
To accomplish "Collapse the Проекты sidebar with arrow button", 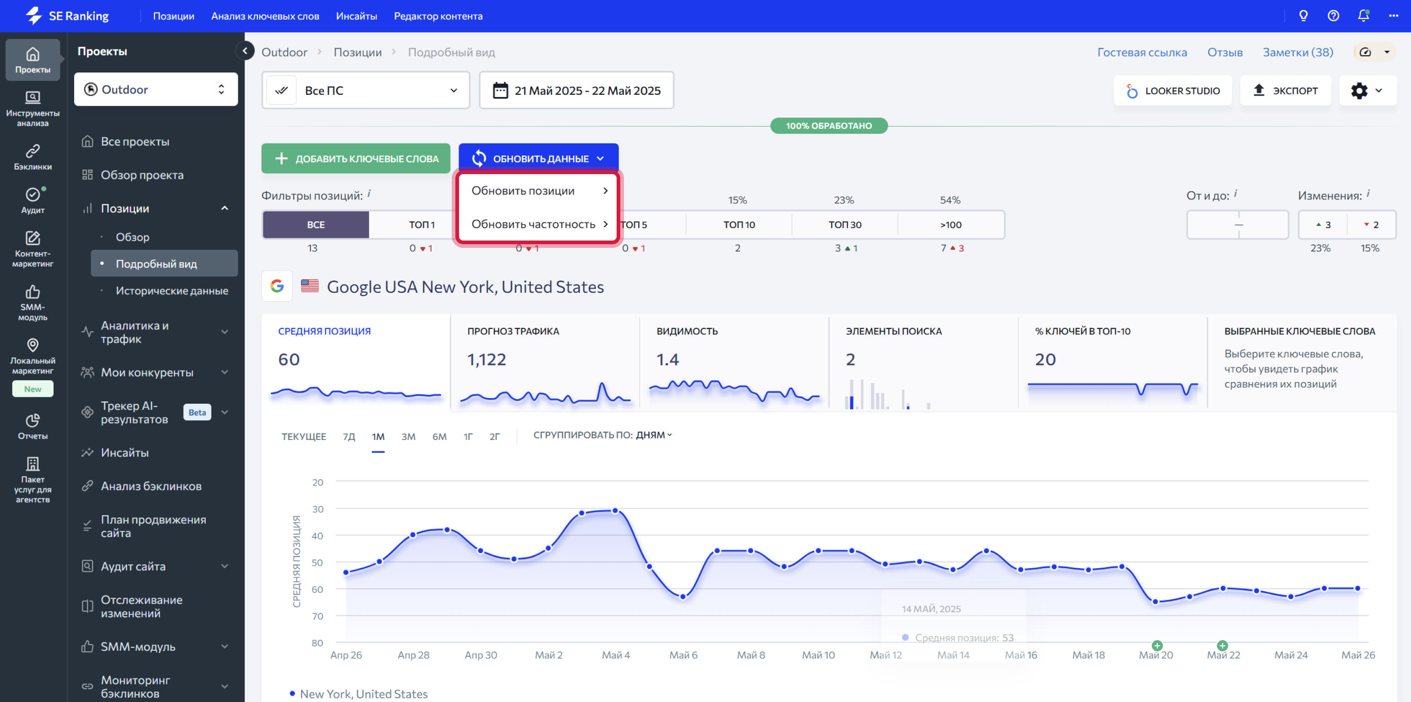I will click(x=245, y=51).
